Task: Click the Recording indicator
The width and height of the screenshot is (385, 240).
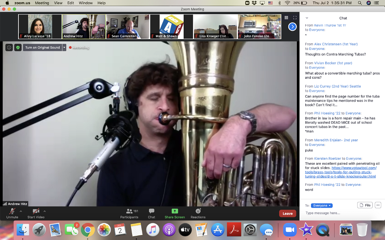Action: [79, 48]
